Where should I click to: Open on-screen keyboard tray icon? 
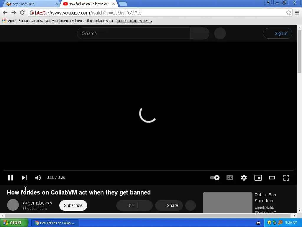pos(258,223)
